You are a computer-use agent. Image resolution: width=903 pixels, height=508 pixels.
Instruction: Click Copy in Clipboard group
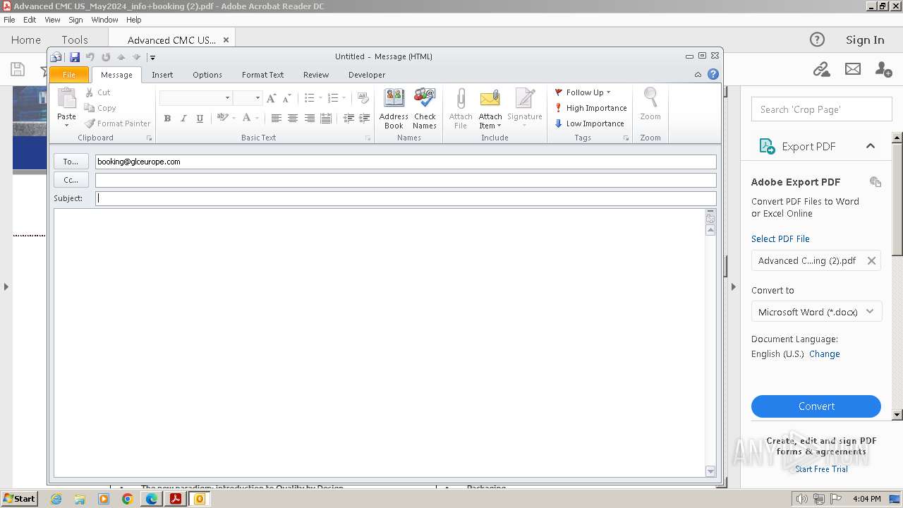[x=100, y=108]
